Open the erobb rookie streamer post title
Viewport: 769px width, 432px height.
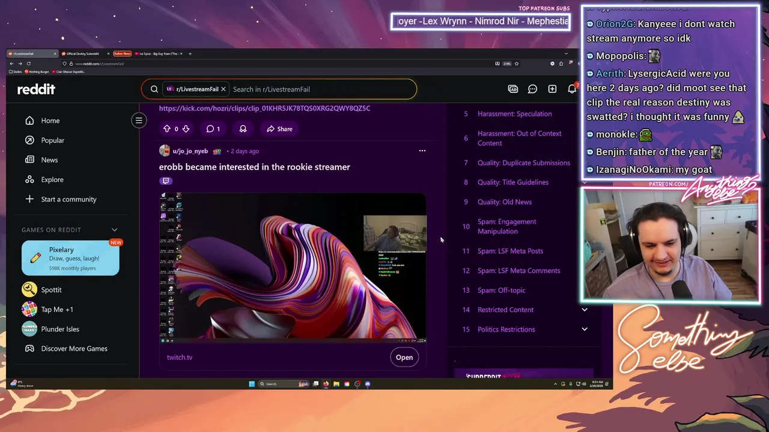click(x=255, y=167)
